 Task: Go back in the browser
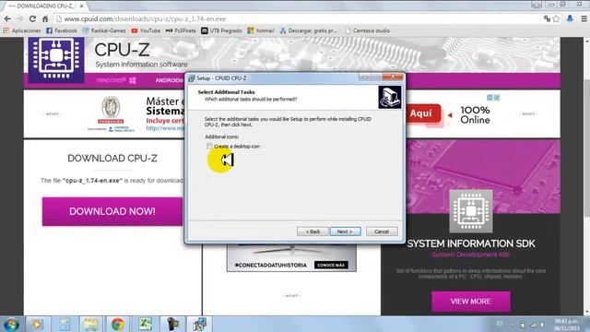(7, 18)
